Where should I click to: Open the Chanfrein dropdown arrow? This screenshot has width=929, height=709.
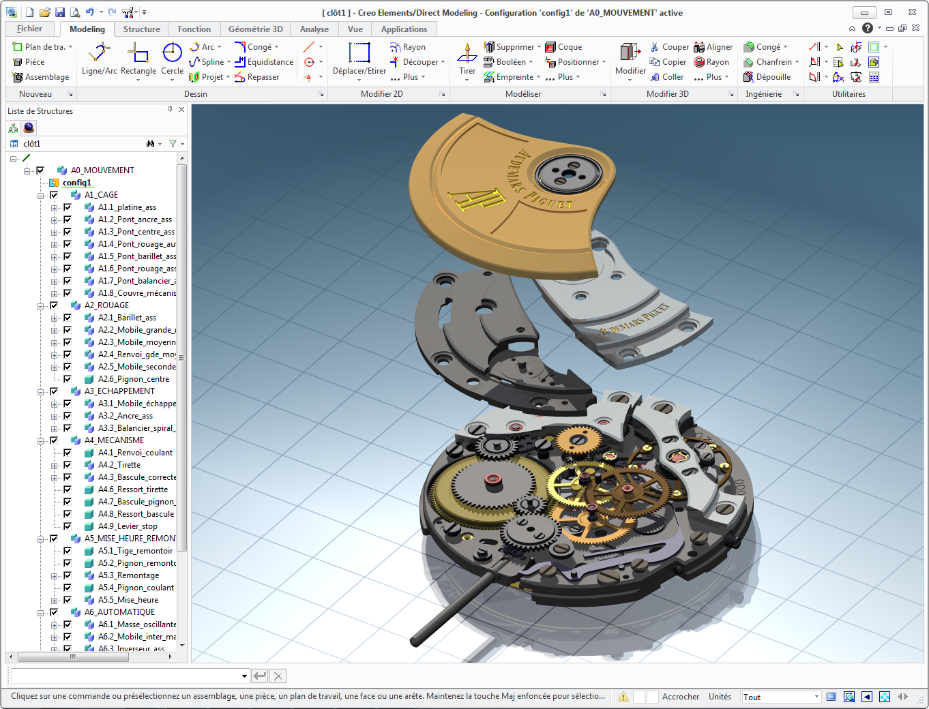[x=797, y=62]
